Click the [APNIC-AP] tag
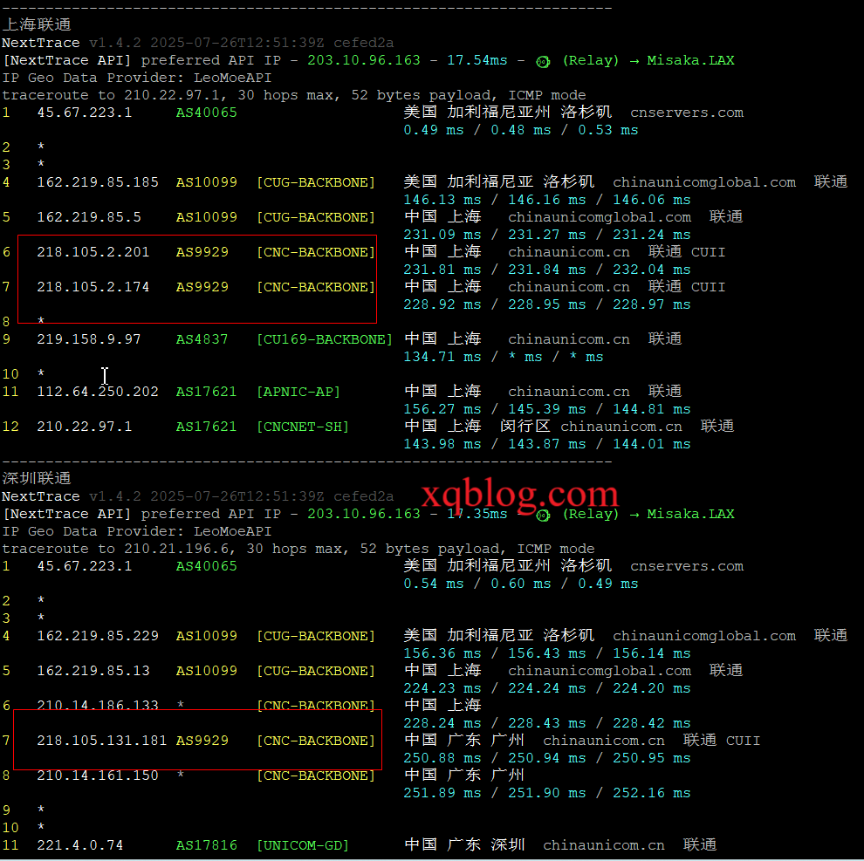The height and width of the screenshot is (861, 864). click(x=298, y=392)
